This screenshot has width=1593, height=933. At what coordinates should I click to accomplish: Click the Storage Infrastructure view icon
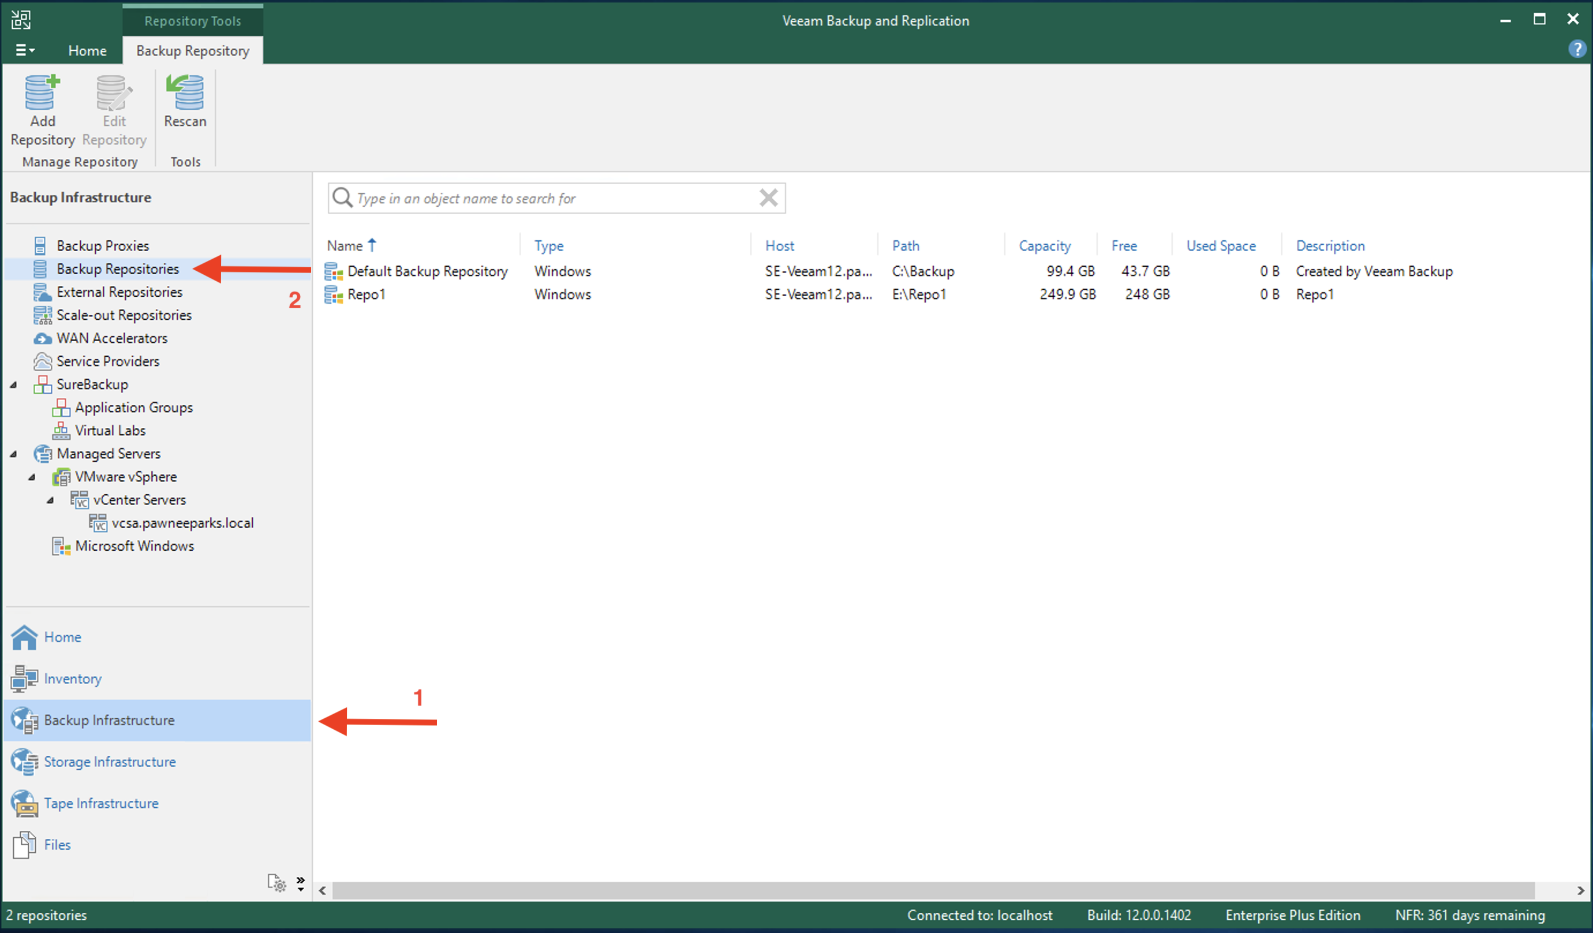[25, 762]
